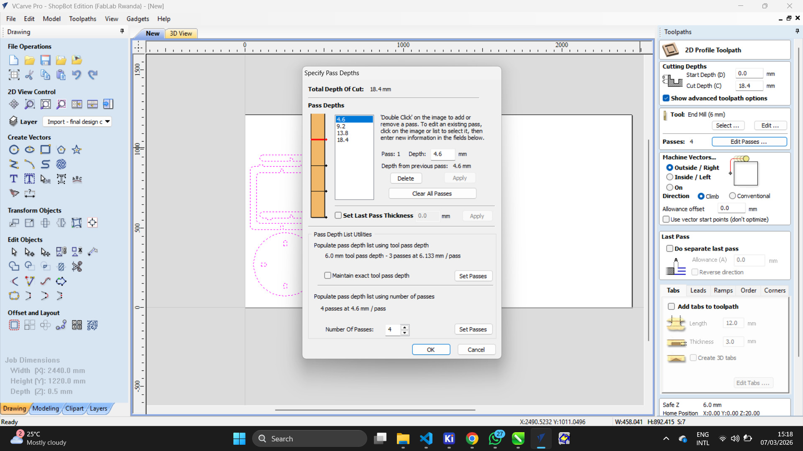
Task: Open the Toolpaths menu
Action: tap(82, 19)
